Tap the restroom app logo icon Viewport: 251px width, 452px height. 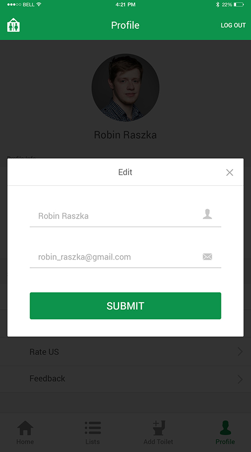[x=13, y=25]
